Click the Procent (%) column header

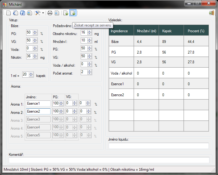click(x=196, y=30)
